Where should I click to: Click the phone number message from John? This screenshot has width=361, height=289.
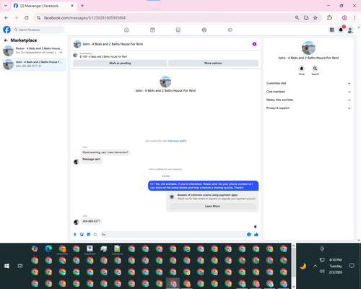click(x=91, y=221)
